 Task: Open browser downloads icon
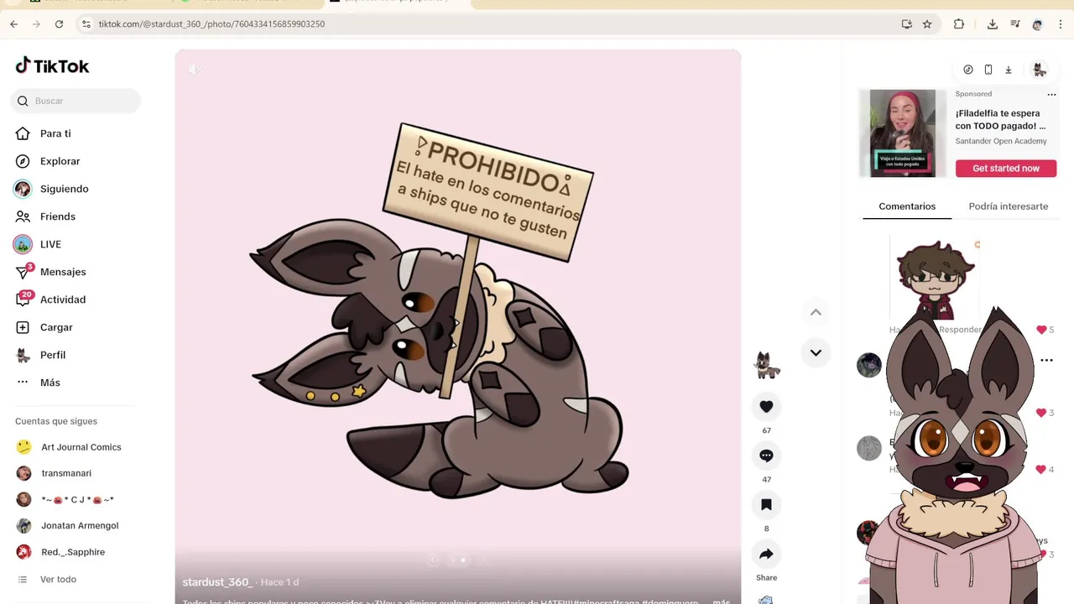pos(993,24)
